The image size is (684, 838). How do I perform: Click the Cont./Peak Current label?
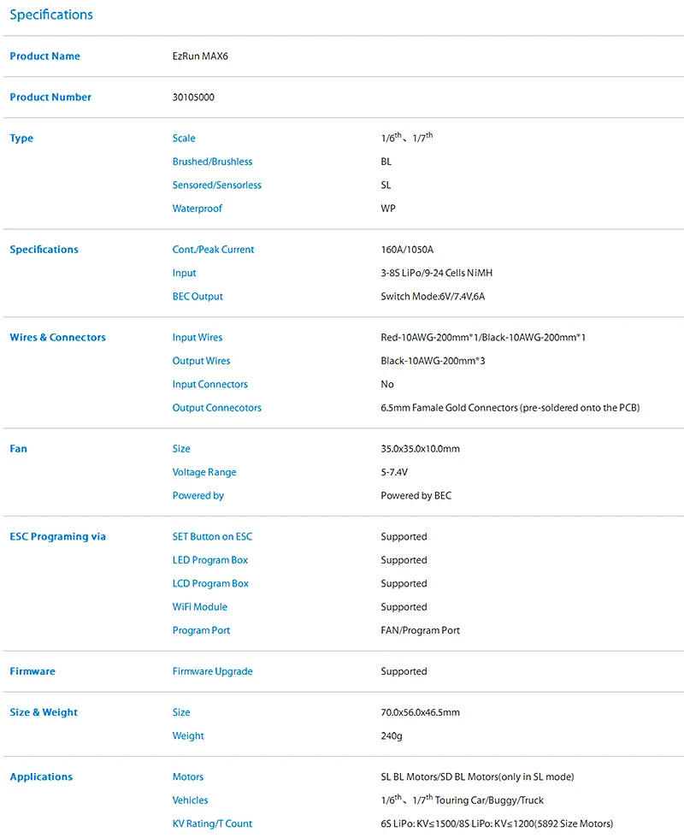[213, 250]
